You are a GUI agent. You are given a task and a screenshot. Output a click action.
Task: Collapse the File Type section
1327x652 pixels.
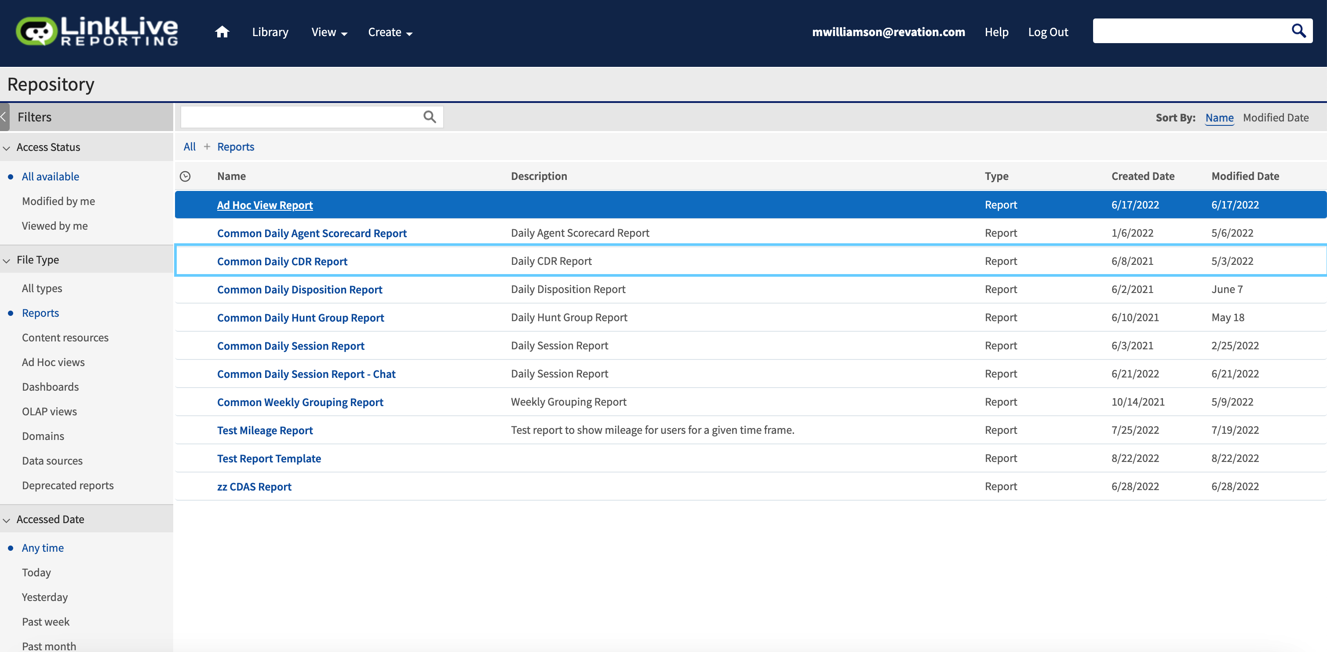click(7, 260)
